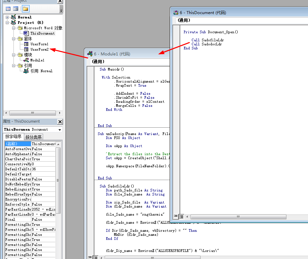This screenshot has width=308, height=259.
Task: Click Procedure View button in Module1 window
Action: (90, 257)
